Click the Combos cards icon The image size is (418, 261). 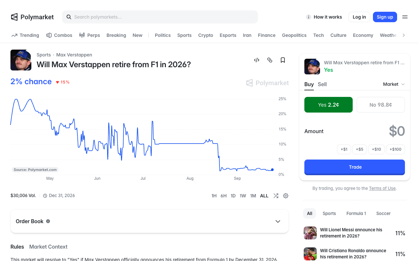pos(49,35)
